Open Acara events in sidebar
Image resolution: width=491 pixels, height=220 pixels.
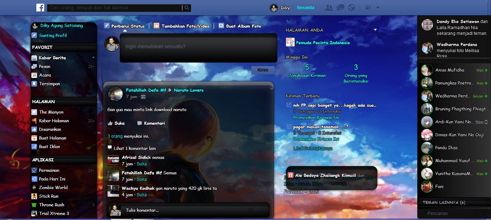(45, 75)
